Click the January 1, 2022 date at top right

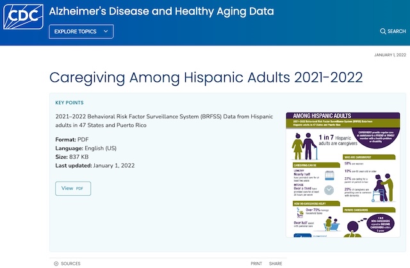tap(389, 55)
